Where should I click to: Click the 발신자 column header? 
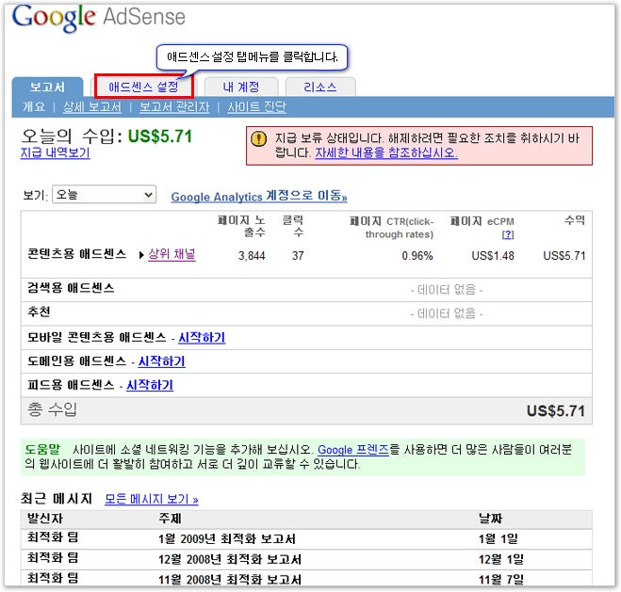(45, 519)
